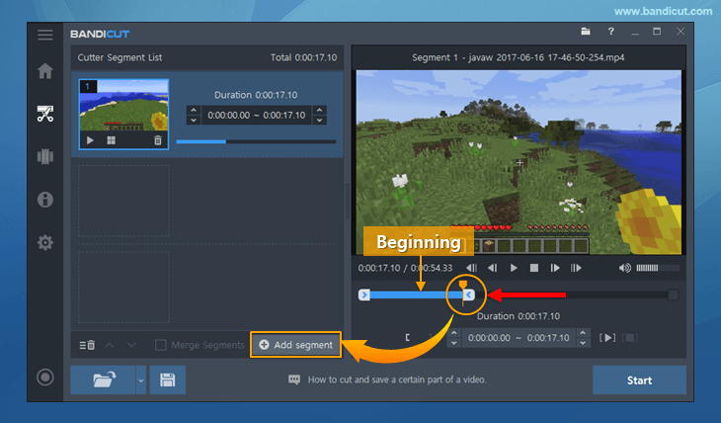
Task: Move segment down in the list
Action: pyautogui.click(x=131, y=345)
